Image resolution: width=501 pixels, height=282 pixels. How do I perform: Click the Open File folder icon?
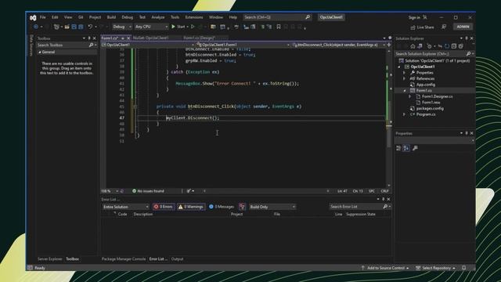67,27
